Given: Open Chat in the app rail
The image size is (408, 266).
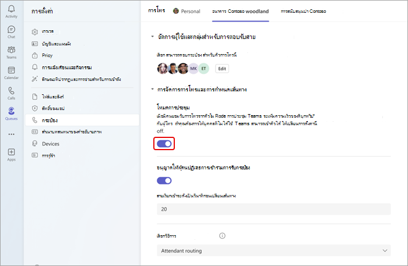Looking at the screenshot, I should (11, 29).
